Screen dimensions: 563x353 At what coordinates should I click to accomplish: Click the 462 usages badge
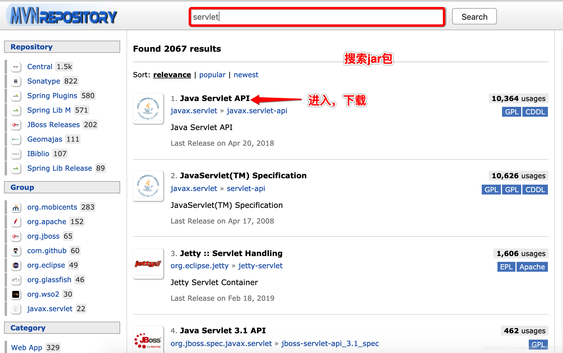coord(524,331)
